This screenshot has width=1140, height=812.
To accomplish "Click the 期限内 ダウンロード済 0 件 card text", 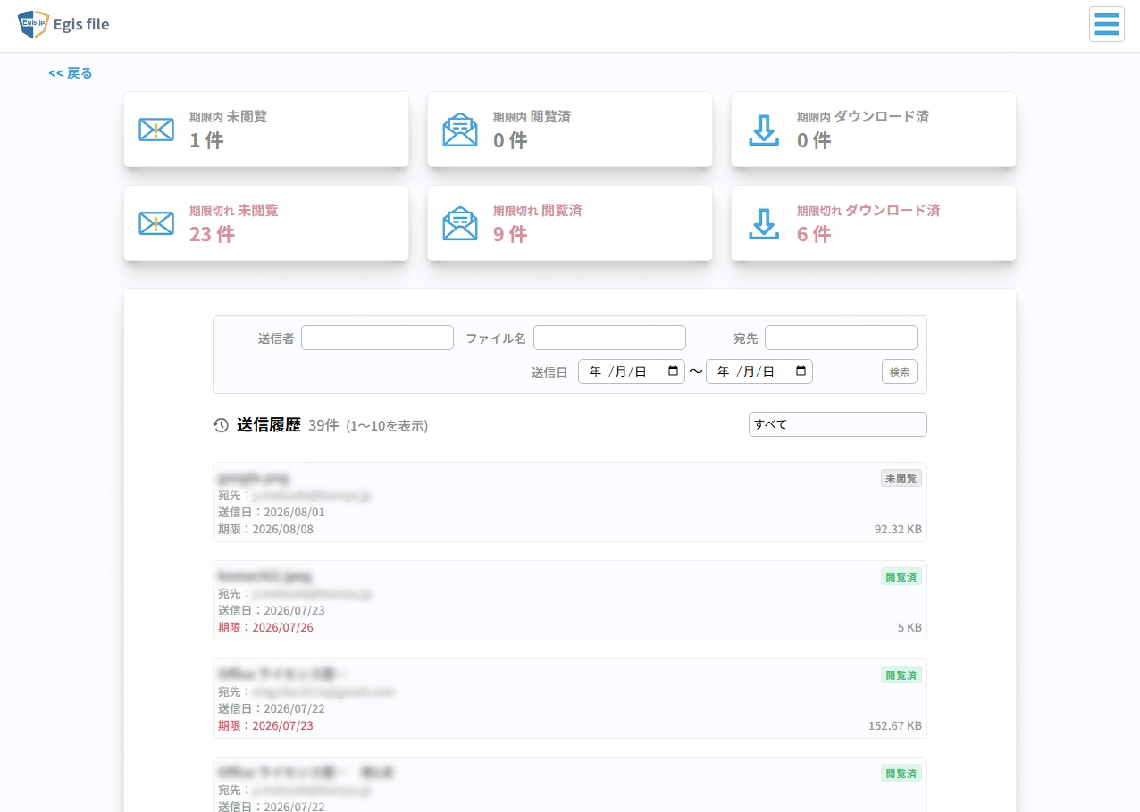I will [863, 130].
